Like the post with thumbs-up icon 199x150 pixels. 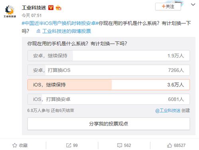click(169, 145)
